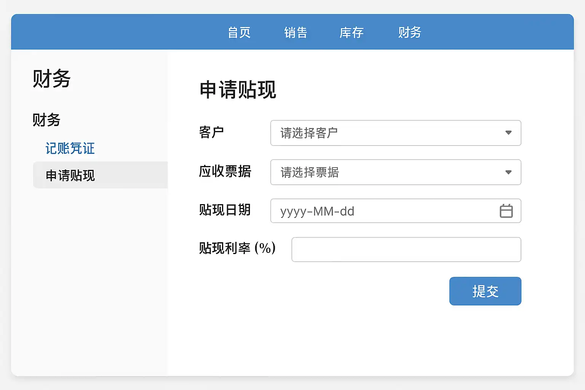
Task: Open the calendar picker icon for 贴现日期
Action: tap(506, 211)
